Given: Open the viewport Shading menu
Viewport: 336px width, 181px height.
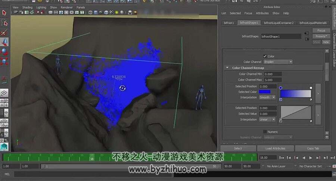Looking at the screenshot, I should pyautogui.click(x=27, y=7).
